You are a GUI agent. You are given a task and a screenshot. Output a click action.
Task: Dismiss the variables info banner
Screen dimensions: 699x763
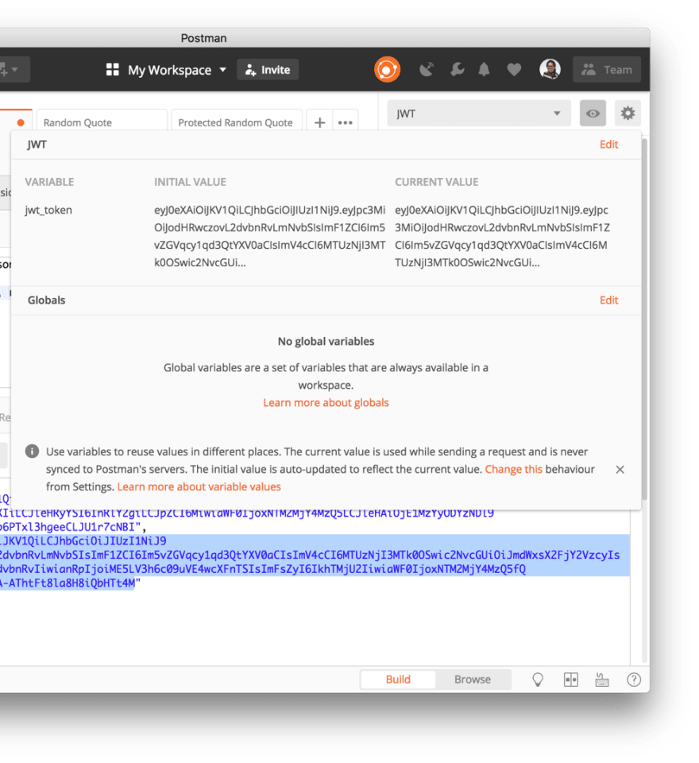[620, 469]
